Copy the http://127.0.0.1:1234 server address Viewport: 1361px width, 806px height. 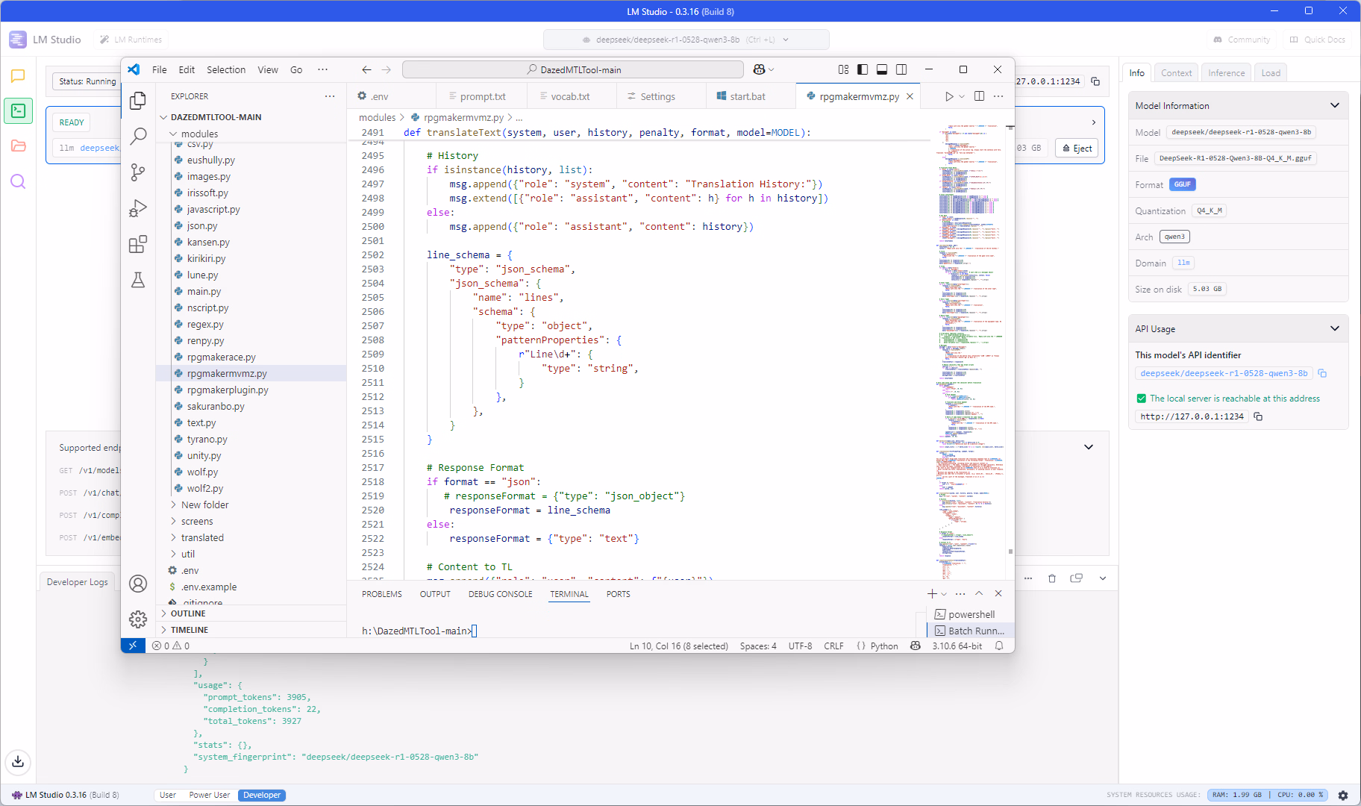(x=1258, y=416)
